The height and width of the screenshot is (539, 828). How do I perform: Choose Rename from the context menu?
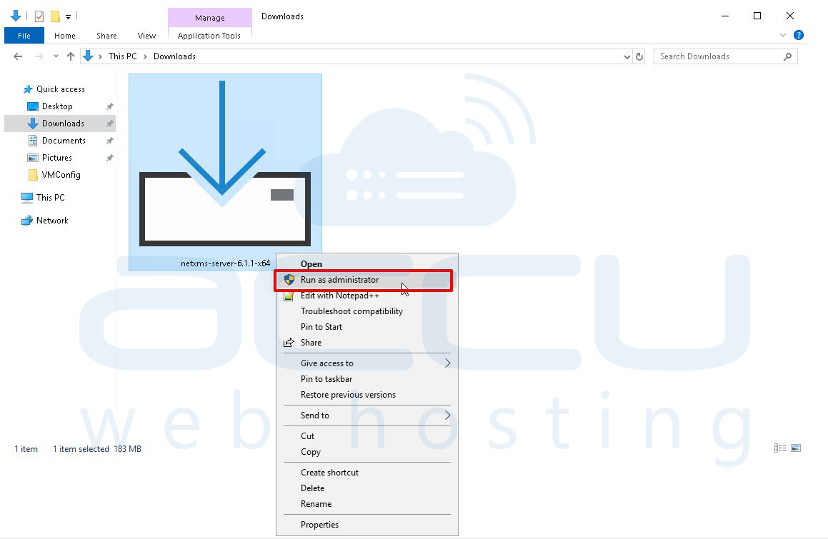[367, 504]
